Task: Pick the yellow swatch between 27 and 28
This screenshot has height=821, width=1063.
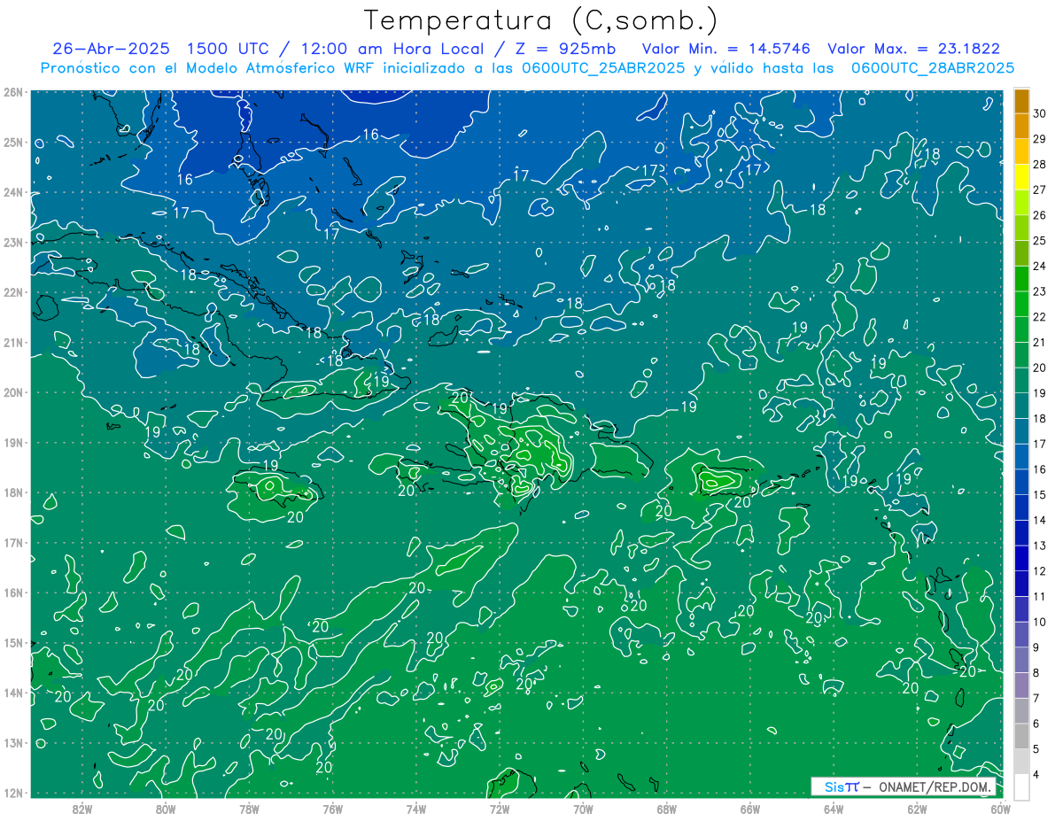Action: click(1021, 177)
